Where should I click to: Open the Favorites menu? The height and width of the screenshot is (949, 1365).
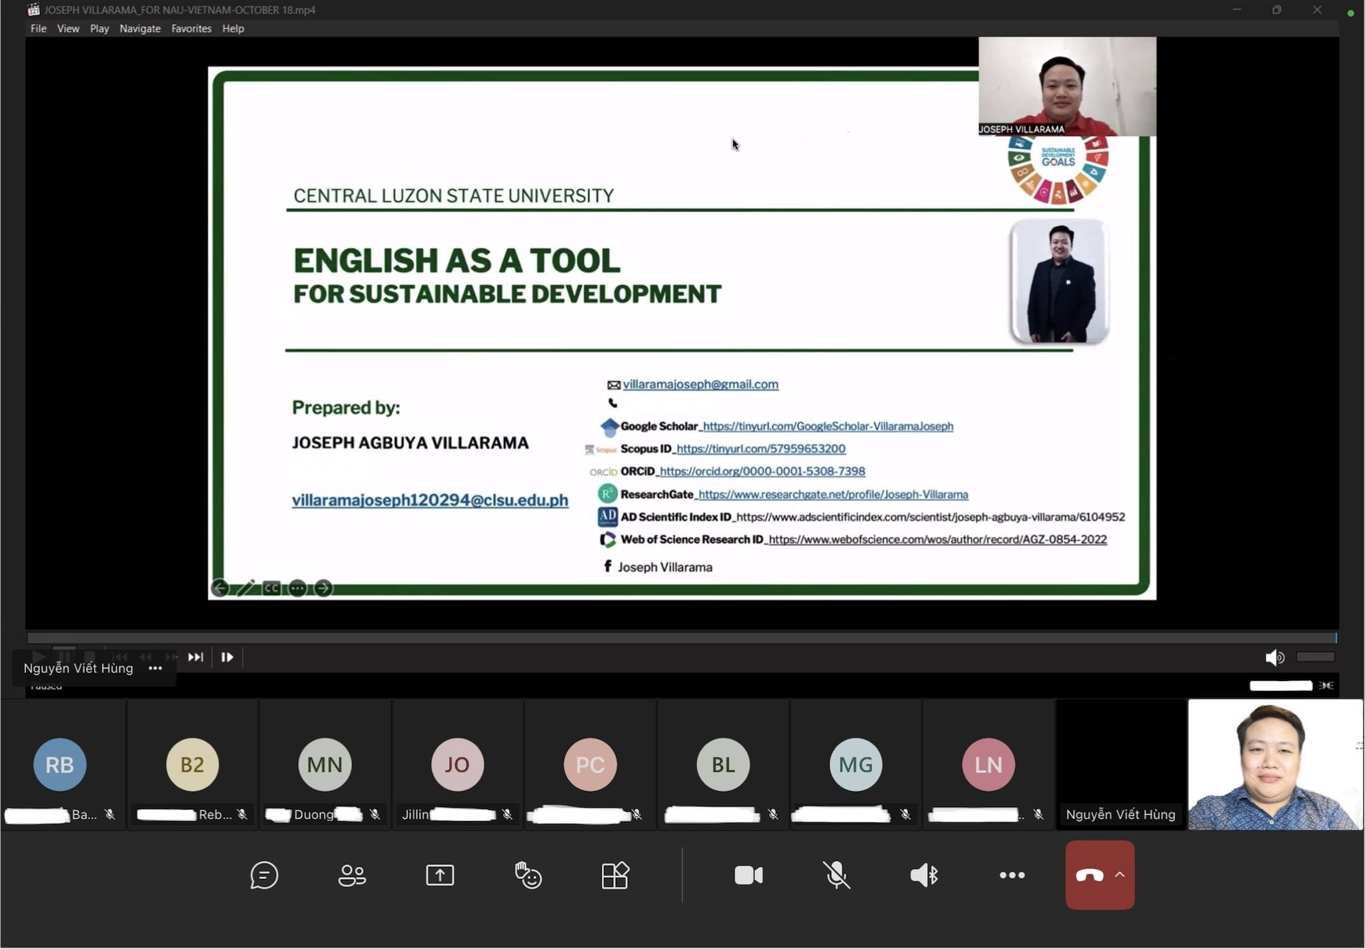(191, 29)
